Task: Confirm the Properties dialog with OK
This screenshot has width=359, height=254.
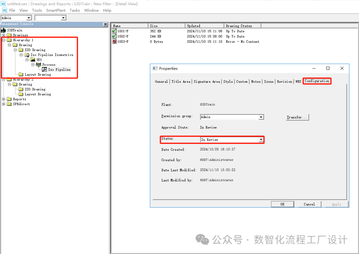Action: pos(283,204)
